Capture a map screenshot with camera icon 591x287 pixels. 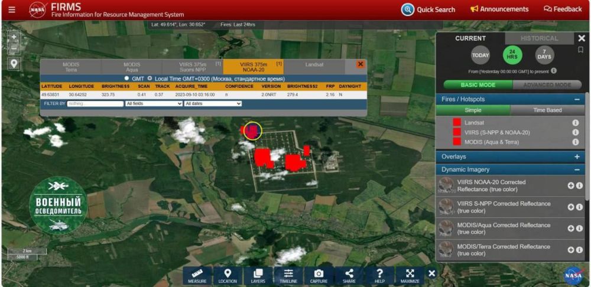coord(319,275)
